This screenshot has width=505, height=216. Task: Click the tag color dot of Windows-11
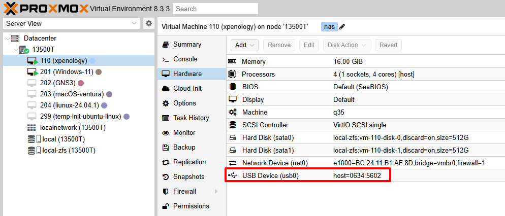click(99, 72)
